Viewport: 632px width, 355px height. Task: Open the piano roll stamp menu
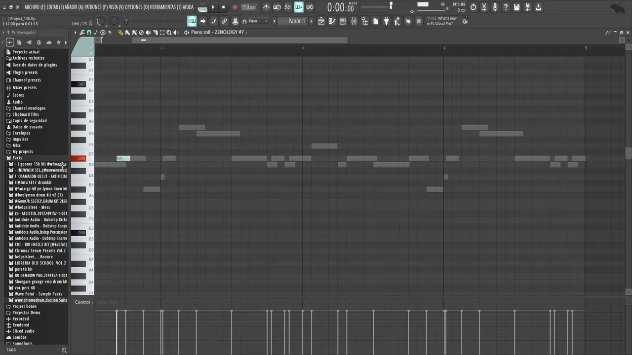[x=103, y=33]
